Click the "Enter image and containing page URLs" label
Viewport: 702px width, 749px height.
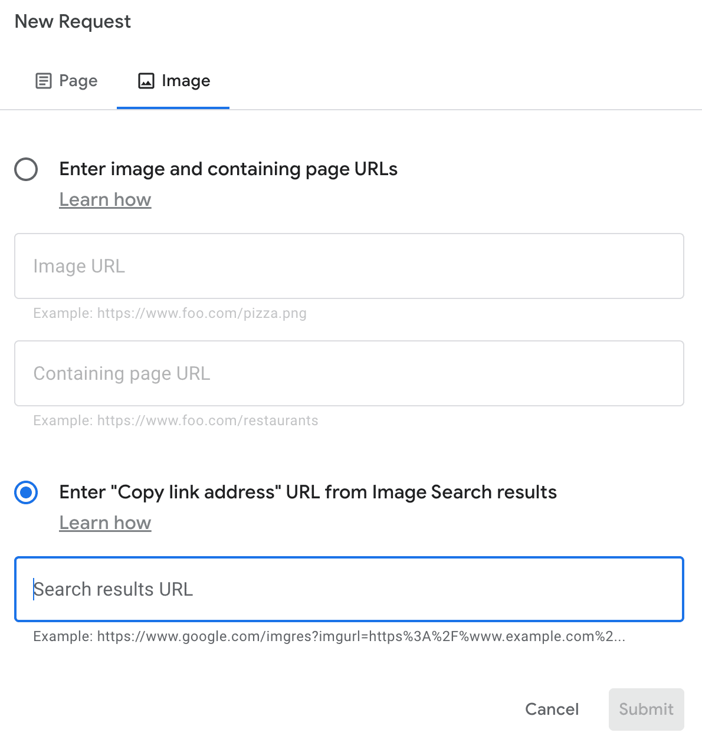pyautogui.click(x=228, y=169)
